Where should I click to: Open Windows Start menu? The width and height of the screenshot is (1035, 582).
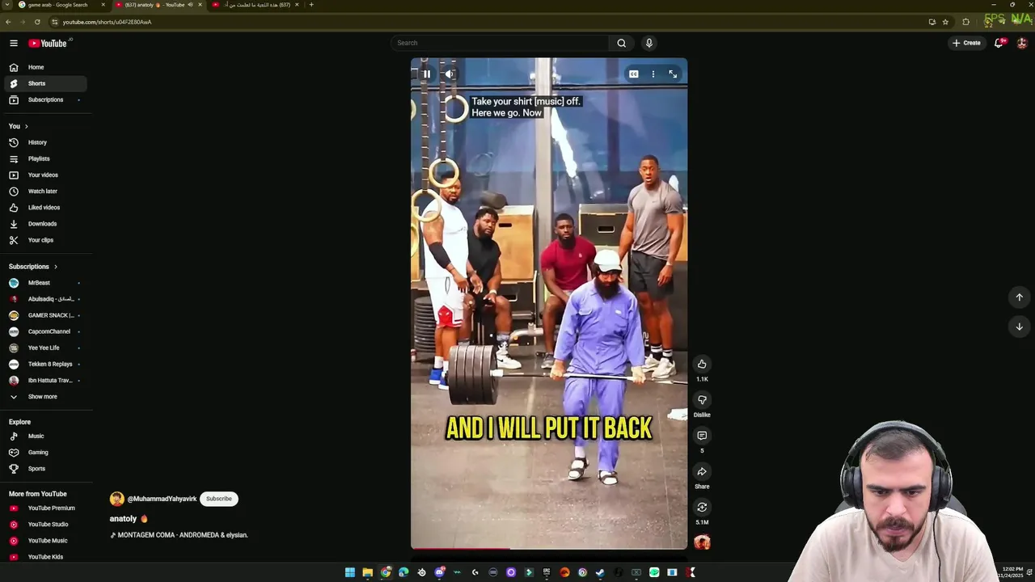(x=349, y=572)
